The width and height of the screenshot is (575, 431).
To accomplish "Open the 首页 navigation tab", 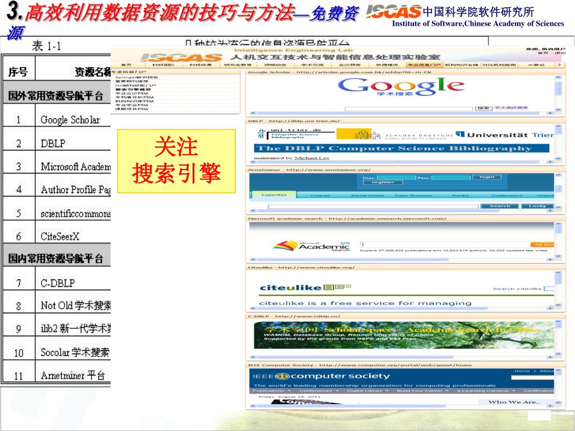I will (126, 65).
